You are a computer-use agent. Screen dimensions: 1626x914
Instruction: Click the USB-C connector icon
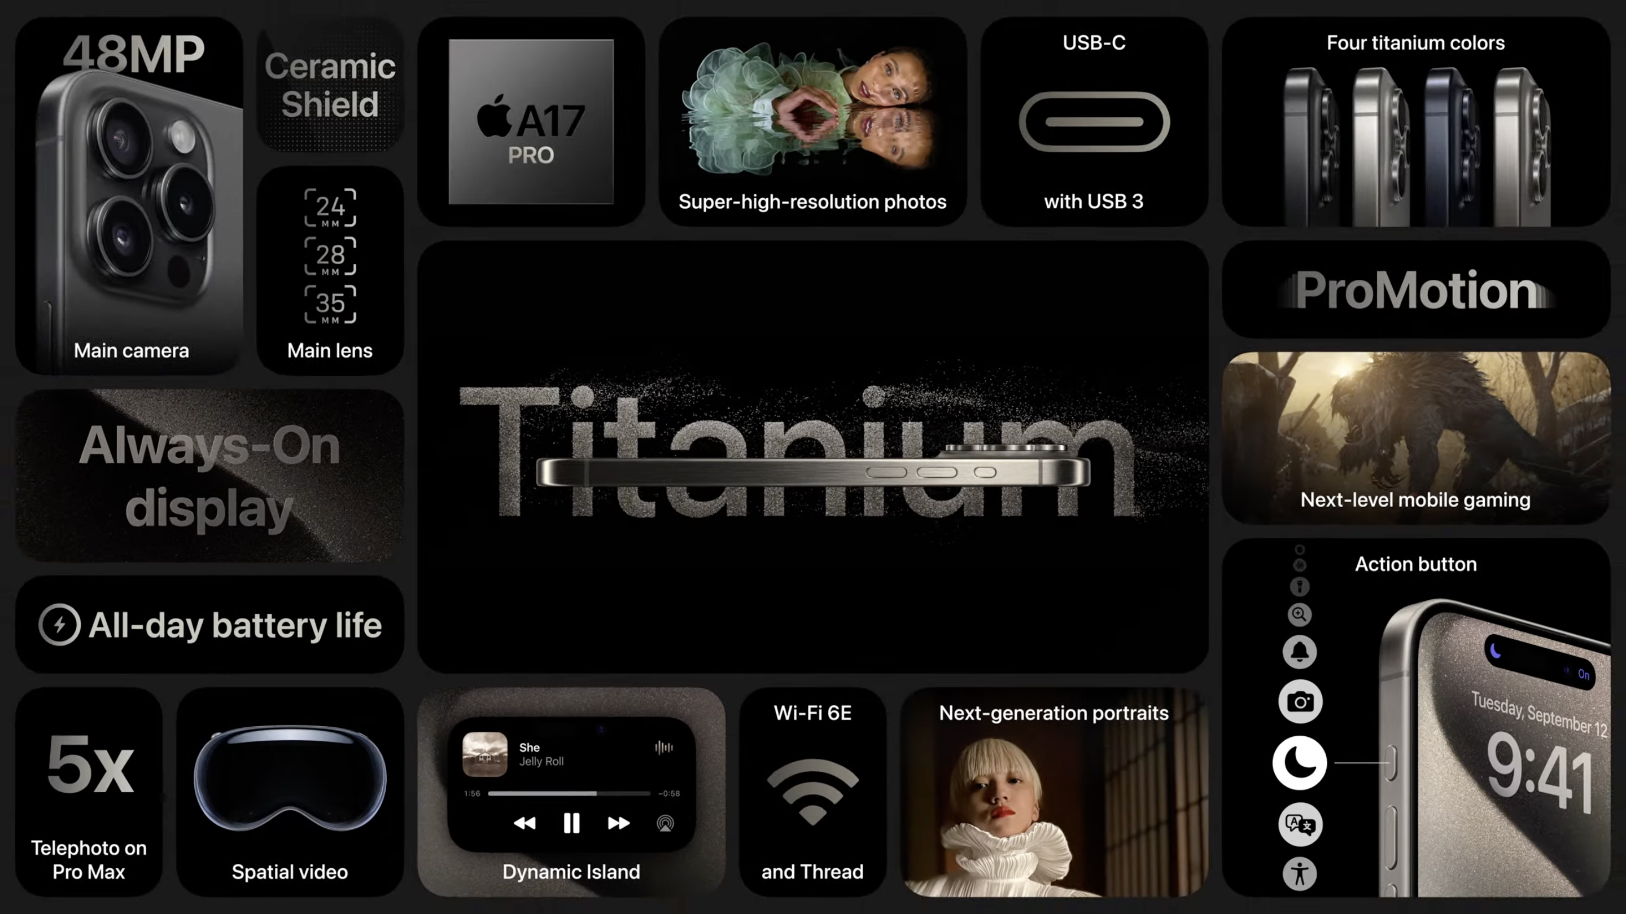[1094, 122]
